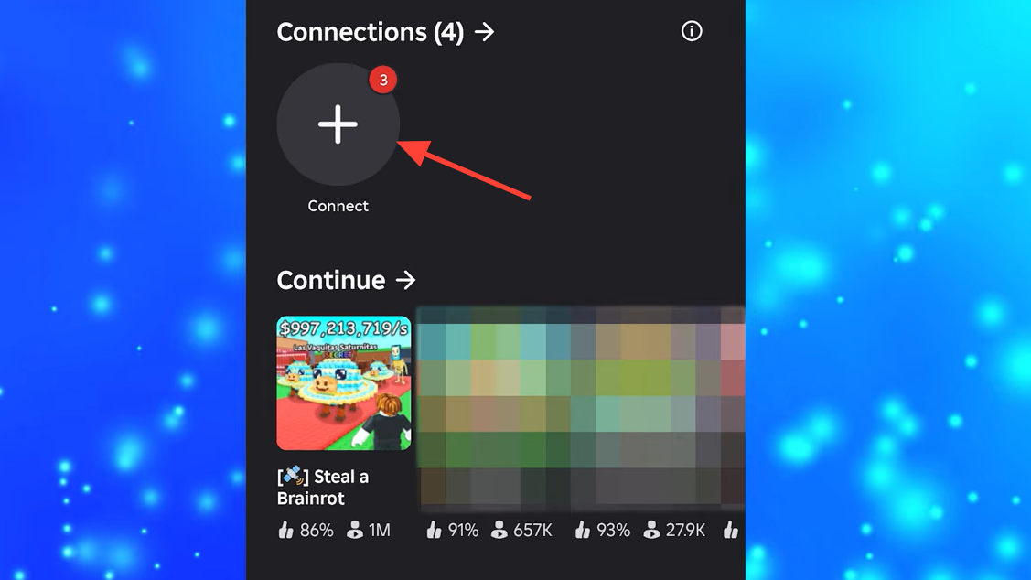Click the player icon showing 657K
The width and height of the screenshot is (1031, 580).
coord(499,530)
